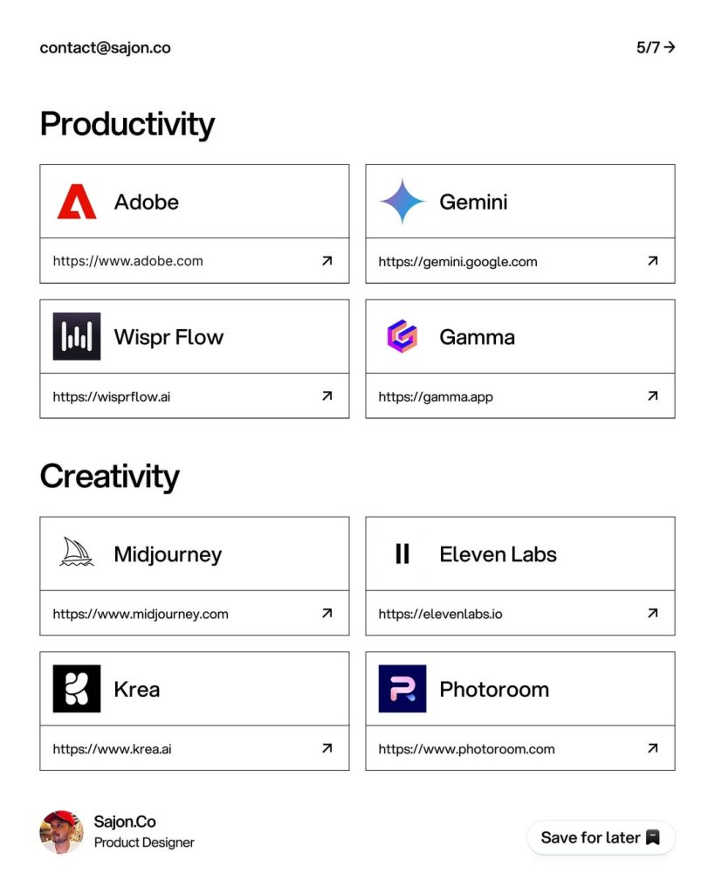Open the https://wisprflow.ai link
This screenshot has height=894, width=715.
[112, 396]
